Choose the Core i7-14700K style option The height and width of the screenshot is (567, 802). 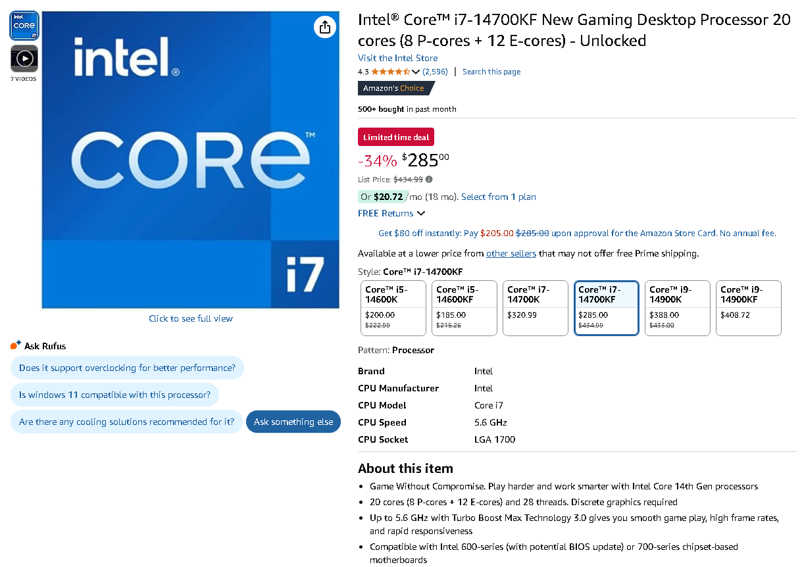(534, 308)
